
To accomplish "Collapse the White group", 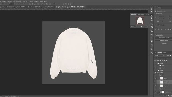I will [x=157, y=73].
